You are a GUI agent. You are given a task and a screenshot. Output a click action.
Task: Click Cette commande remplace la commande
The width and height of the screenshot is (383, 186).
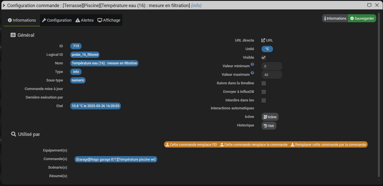pyautogui.click(x=254, y=145)
